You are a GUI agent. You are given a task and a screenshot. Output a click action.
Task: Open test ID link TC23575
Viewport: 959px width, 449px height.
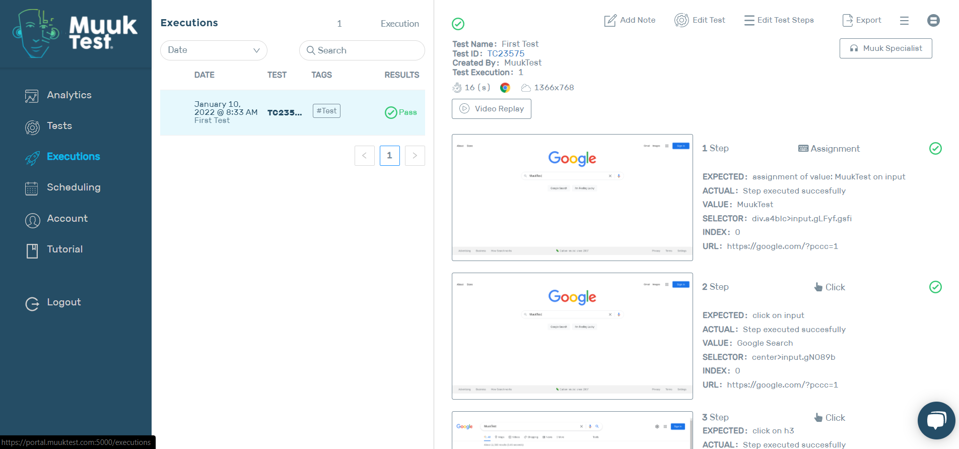[506, 53]
